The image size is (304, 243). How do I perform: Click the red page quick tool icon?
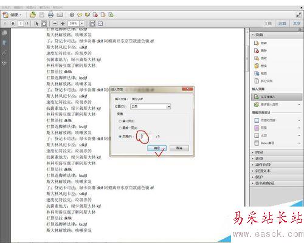95,15
